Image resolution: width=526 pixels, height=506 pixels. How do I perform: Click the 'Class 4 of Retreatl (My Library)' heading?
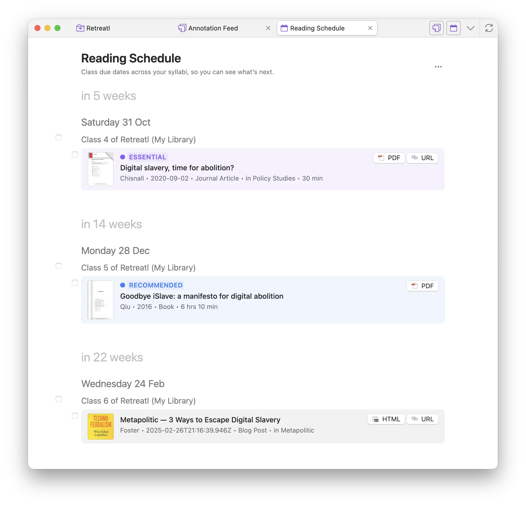138,140
